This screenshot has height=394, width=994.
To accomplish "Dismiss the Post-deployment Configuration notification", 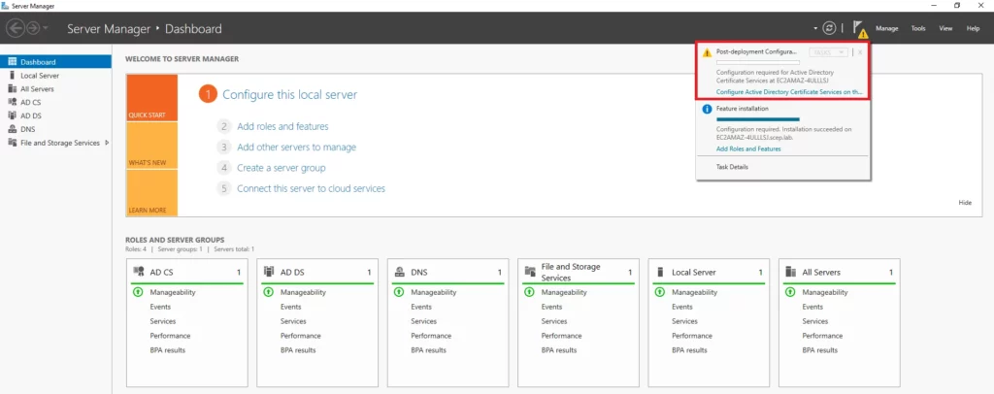I will coord(860,52).
